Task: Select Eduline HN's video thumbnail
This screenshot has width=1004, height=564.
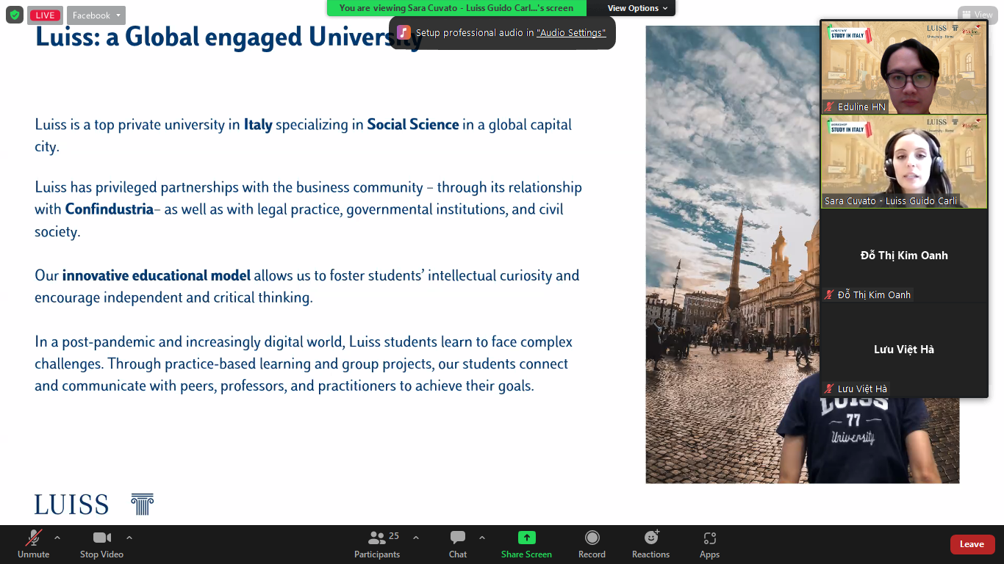Action: [903, 68]
